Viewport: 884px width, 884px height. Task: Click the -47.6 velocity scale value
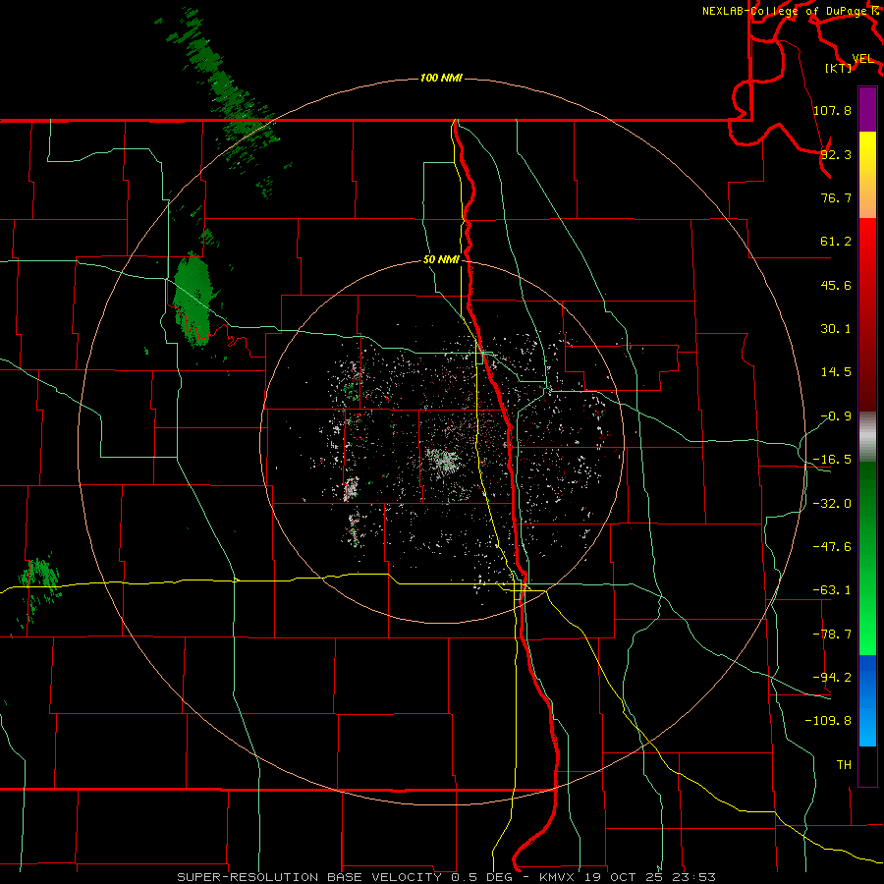pos(833,547)
